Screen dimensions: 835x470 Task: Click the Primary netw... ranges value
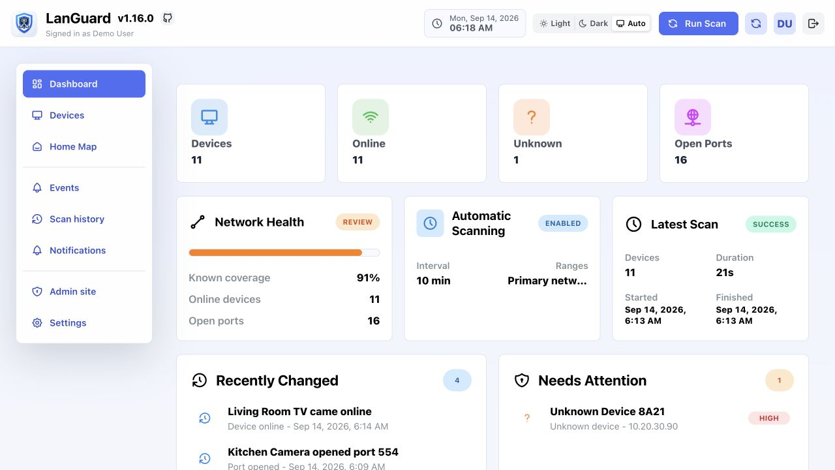547,281
